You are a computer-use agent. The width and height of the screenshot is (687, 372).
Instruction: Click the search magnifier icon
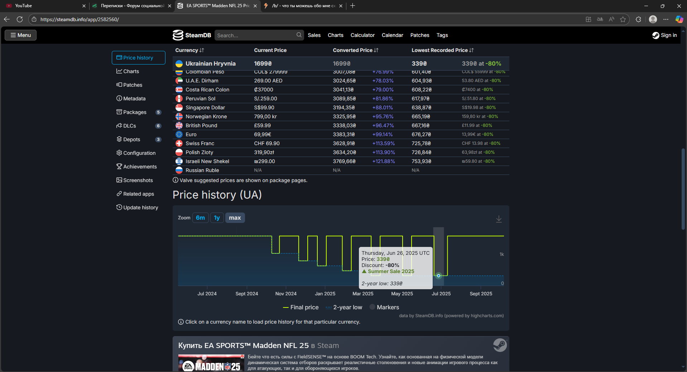pyautogui.click(x=299, y=35)
